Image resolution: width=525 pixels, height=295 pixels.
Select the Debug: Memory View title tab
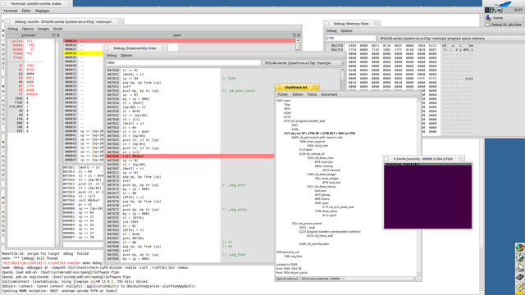pos(351,24)
